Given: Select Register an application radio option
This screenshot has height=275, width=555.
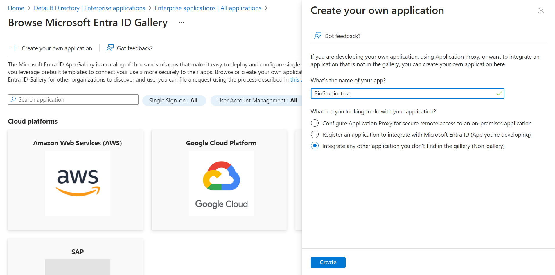Looking at the screenshot, I should pyautogui.click(x=315, y=135).
